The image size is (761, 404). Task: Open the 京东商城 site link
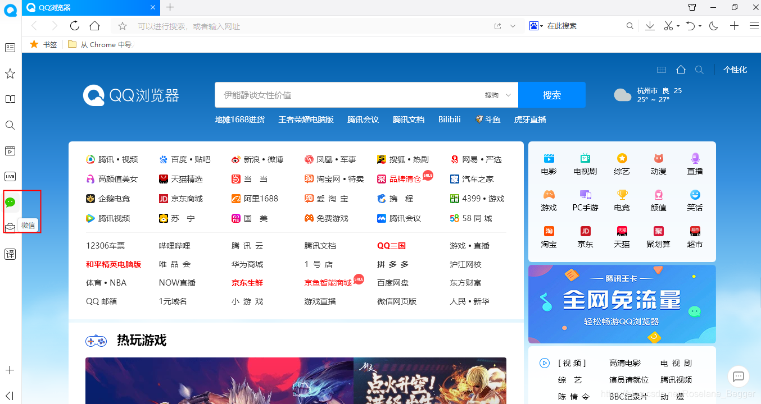tap(181, 199)
